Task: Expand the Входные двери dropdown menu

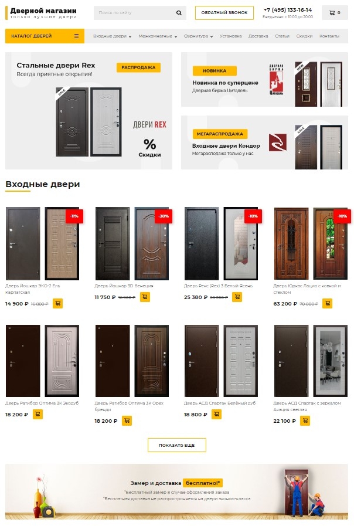Action: point(113,36)
